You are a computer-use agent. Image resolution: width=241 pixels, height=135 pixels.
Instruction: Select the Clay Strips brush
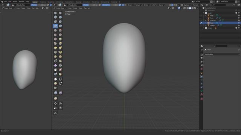point(60,17)
